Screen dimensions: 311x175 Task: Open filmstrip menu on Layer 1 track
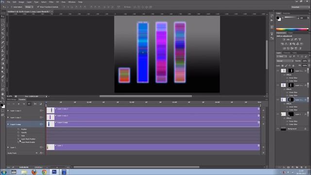[41, 147]
